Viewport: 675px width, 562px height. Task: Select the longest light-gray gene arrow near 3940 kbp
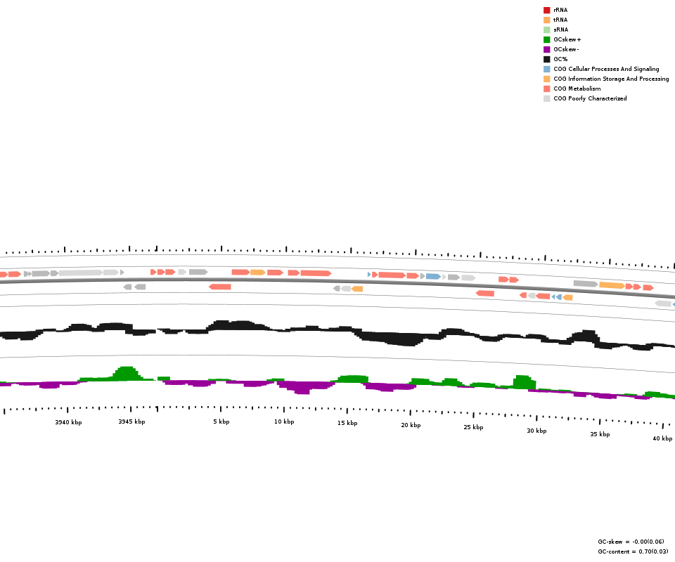pyautogui.click(x=81, y=273)
